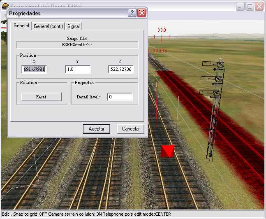Image resolution: width=266 pixels, height=219 pixels.
Task: Close the Propiedades dialog
Action: 141,13
